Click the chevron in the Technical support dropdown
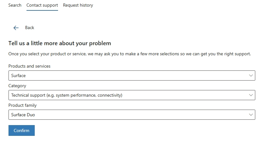This screenshot has height=145, width=266. [x=251, y=95]
